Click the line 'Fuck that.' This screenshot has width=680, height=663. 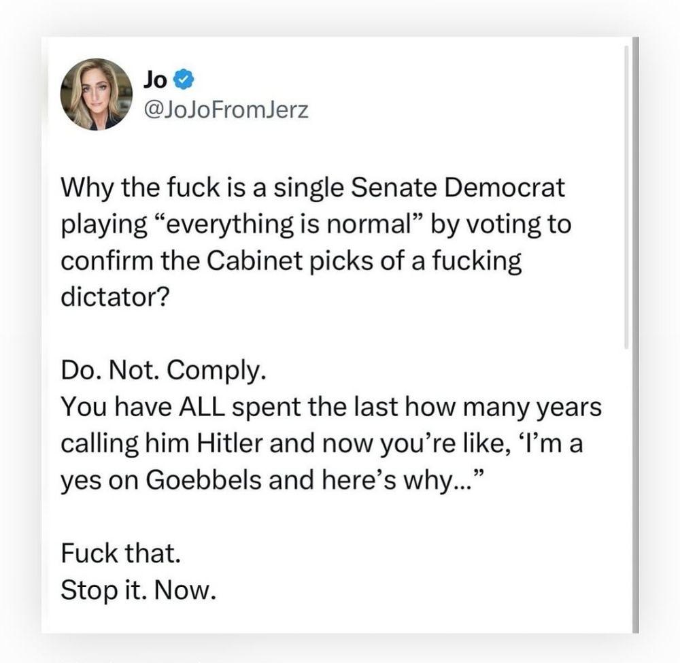(x=120, y=554)
